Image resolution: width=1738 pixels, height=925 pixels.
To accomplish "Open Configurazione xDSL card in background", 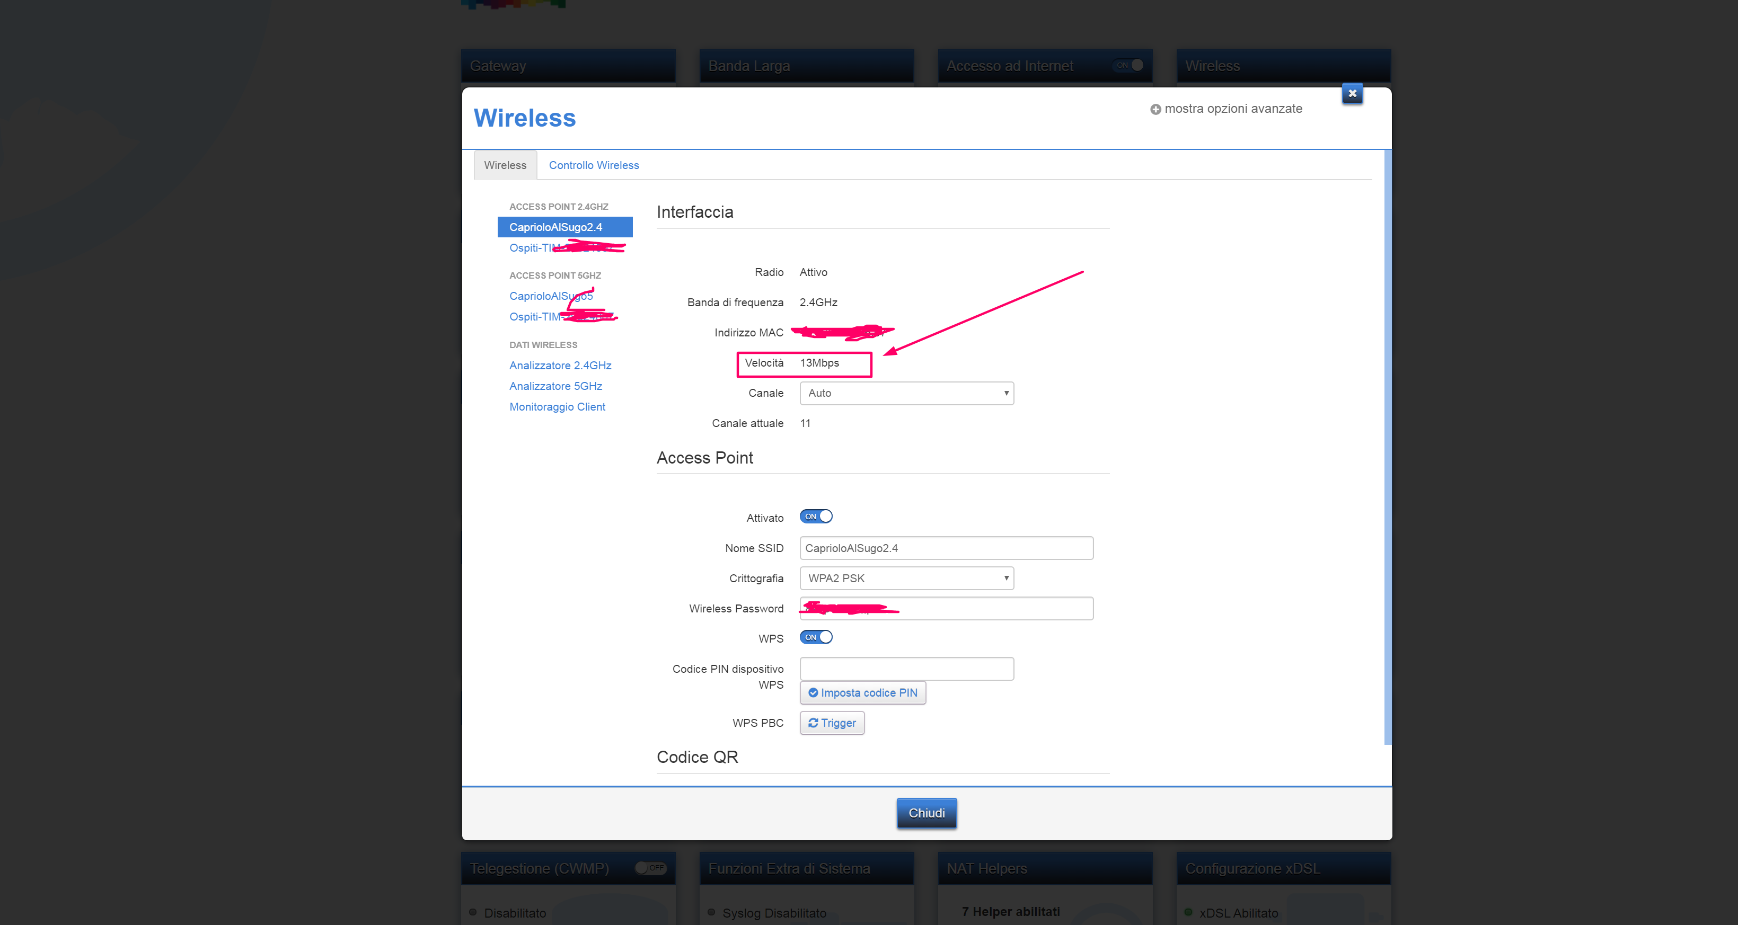I will (1283, 868).
